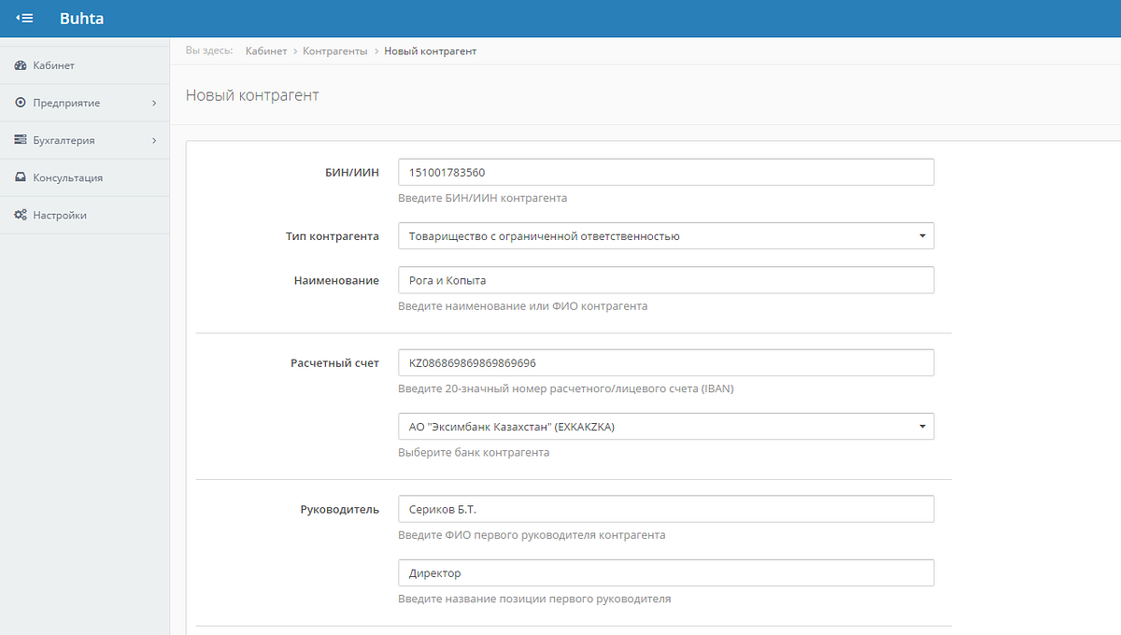Click hint Введите ФИО первого руководителя контрагента

(532, 535)
